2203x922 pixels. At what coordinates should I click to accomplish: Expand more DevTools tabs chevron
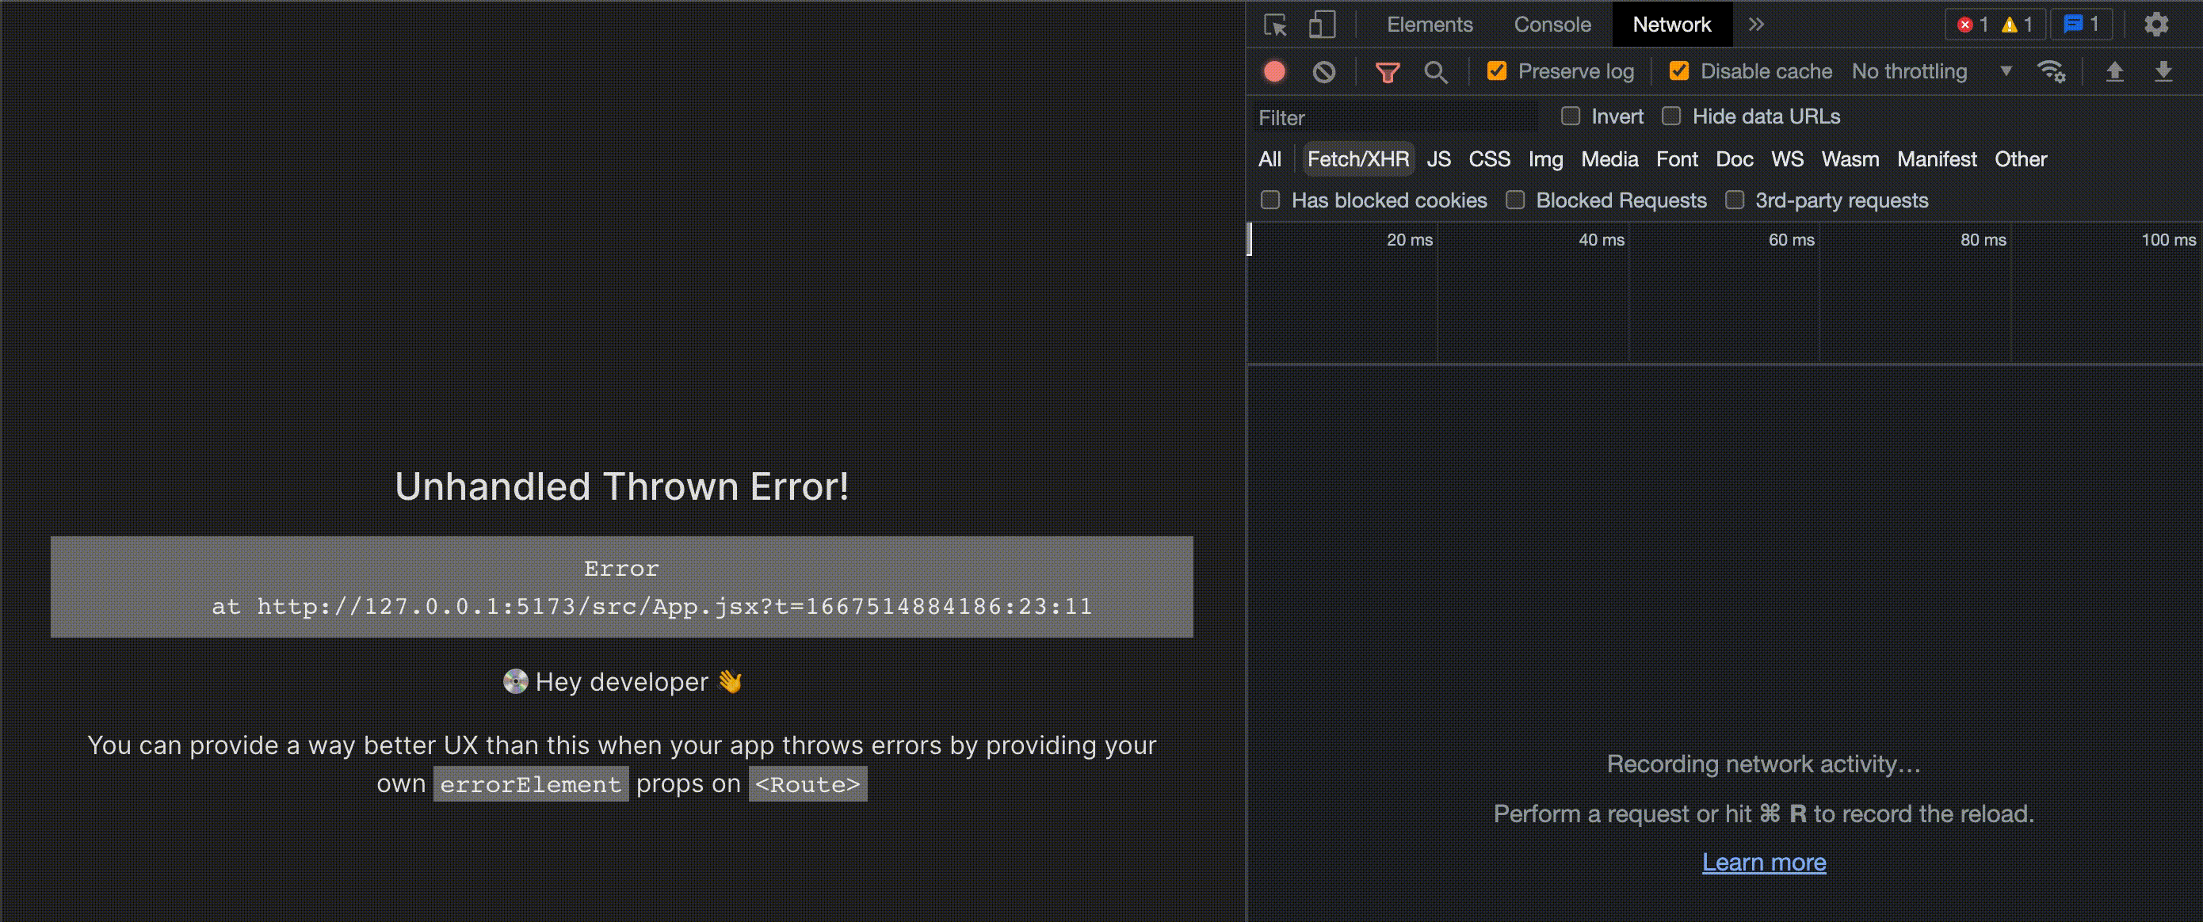1756,25
